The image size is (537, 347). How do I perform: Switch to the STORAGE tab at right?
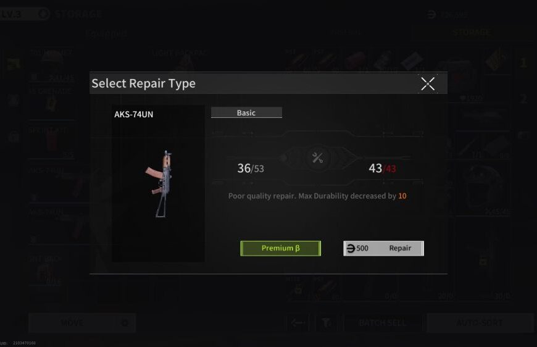click(x=472, y=33)
